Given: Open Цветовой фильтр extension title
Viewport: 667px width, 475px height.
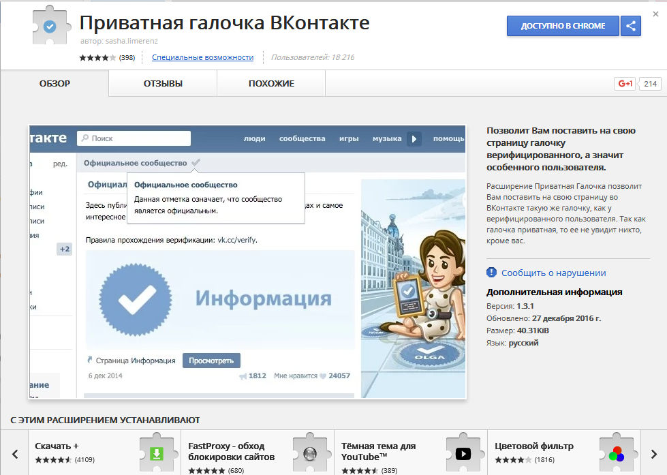Looking at the screenshot, I should (x=534, y=446).
